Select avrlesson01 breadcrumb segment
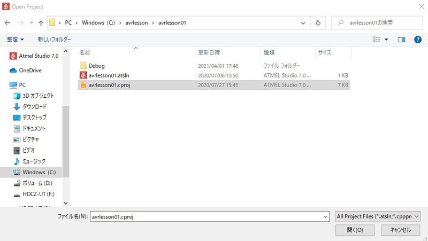Image resolution: width=428 pixels, height=241 pixels. tap(172, 23)
